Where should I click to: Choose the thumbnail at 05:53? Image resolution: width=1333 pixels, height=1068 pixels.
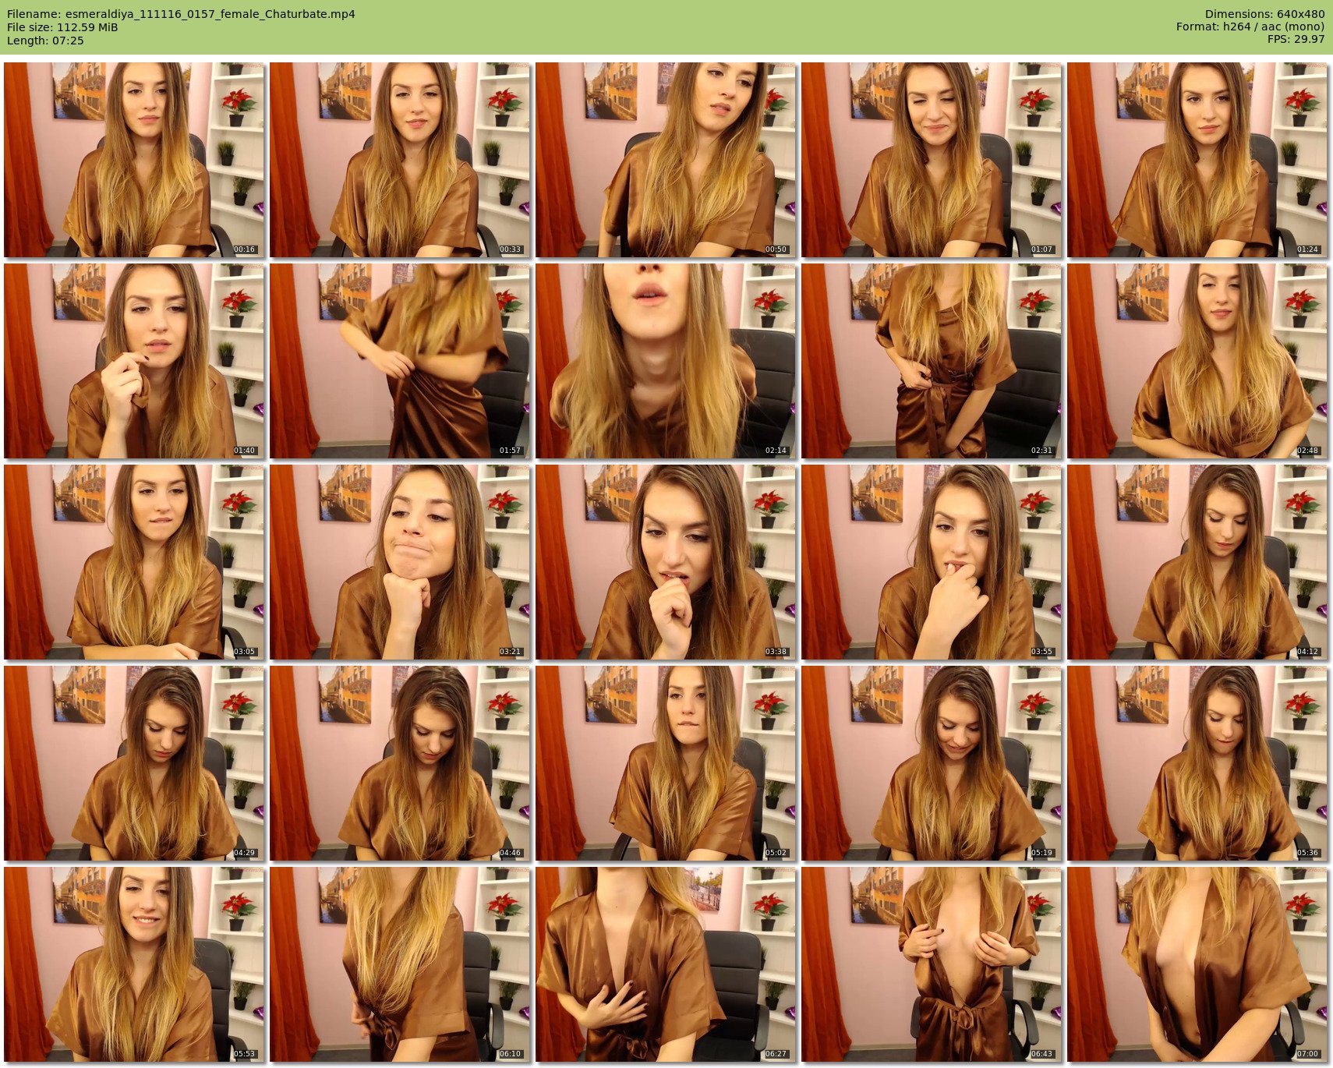134,964
